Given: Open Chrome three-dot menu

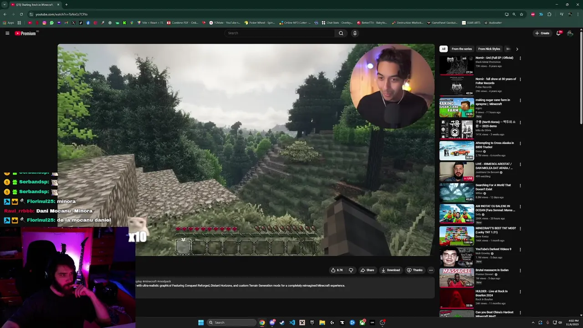Looking at the screenshot, I should (578, 14).
